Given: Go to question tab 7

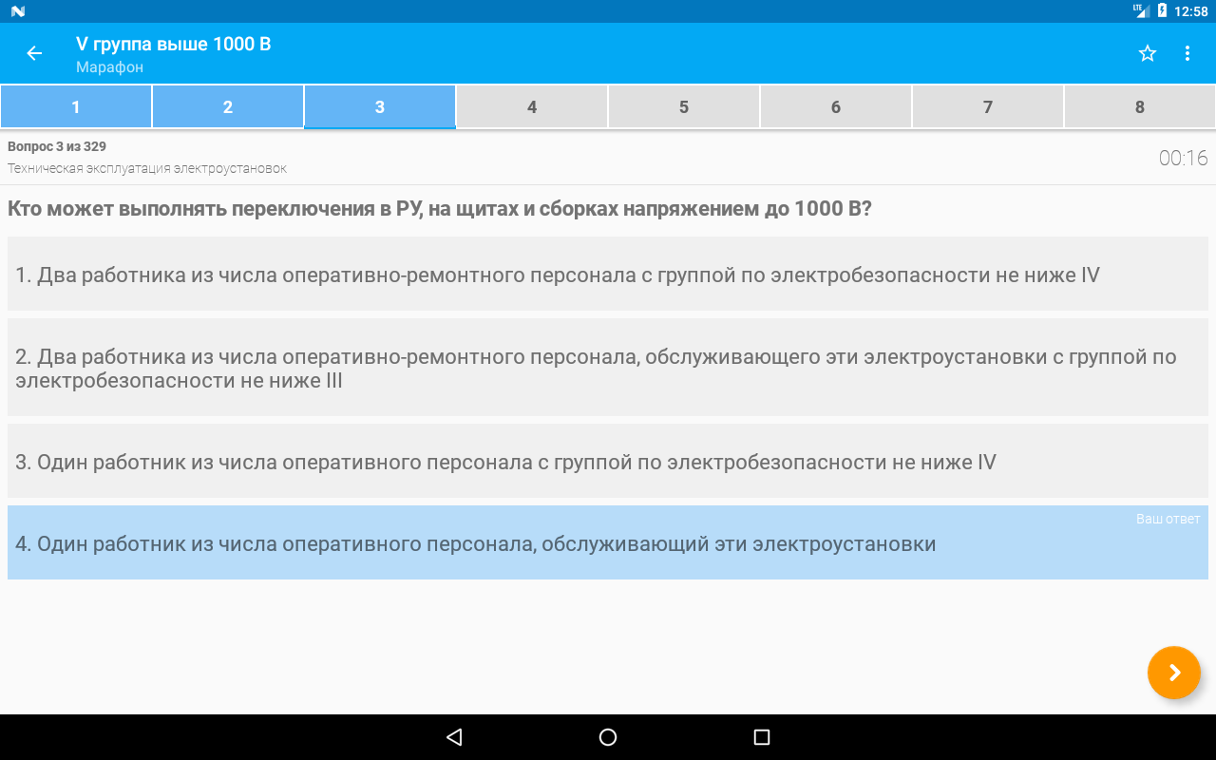Looking at the screenshot, I should [988, 106].
